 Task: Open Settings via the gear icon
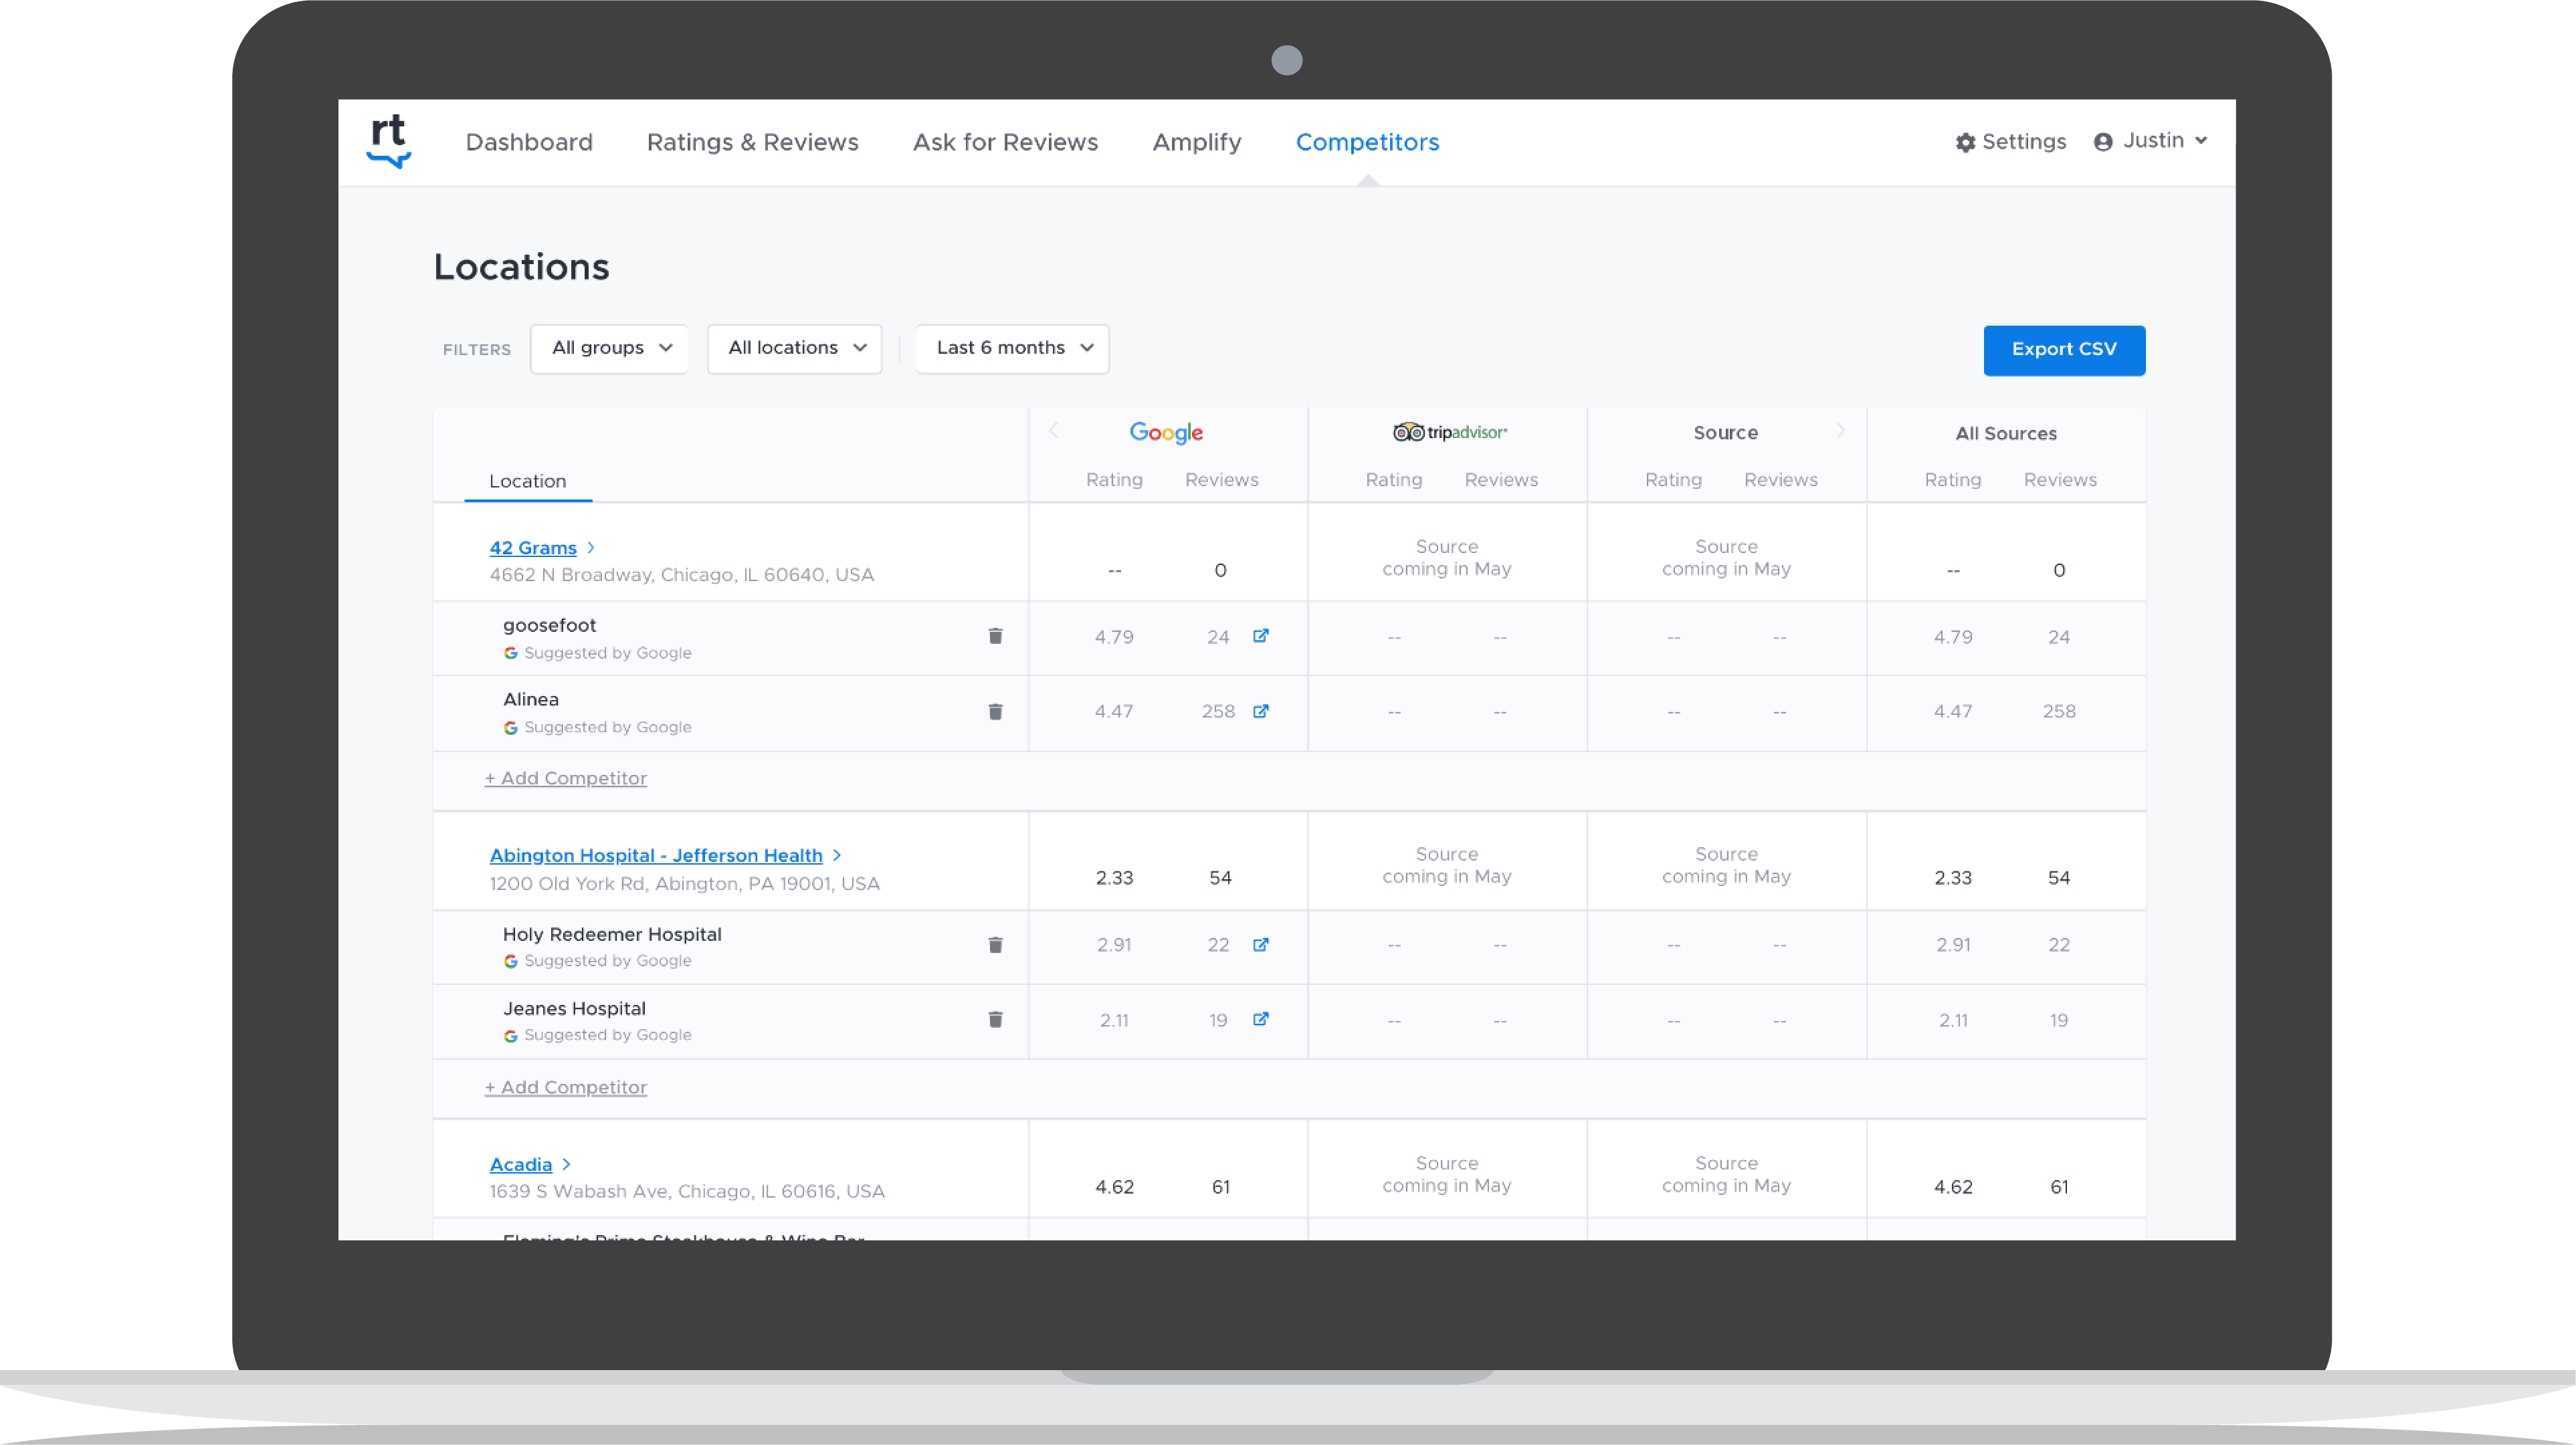1965,142
